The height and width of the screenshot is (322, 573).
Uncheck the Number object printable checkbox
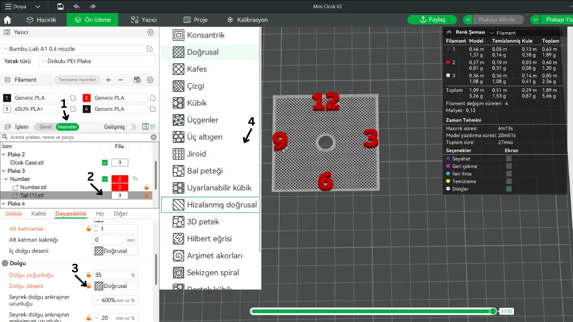point(105,179)
